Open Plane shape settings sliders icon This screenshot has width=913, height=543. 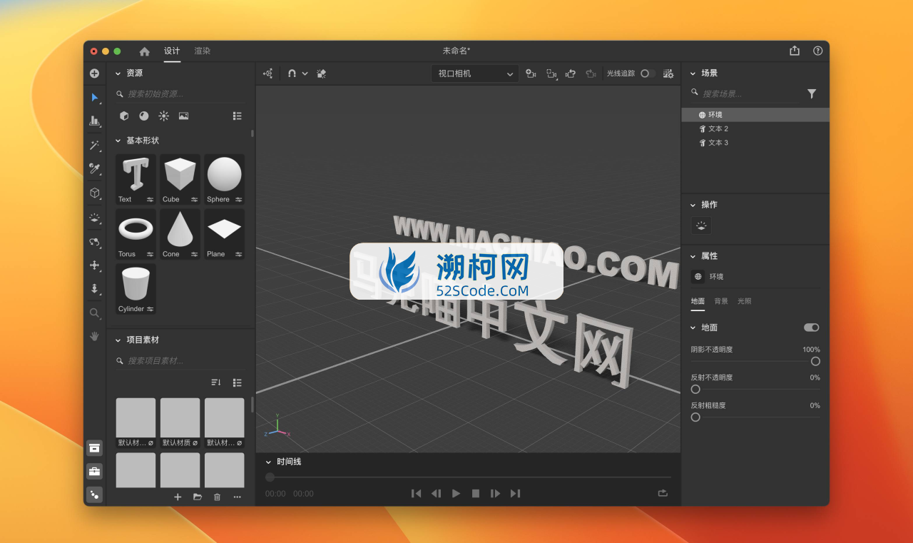pyautogui.click(x=239, y=254)
